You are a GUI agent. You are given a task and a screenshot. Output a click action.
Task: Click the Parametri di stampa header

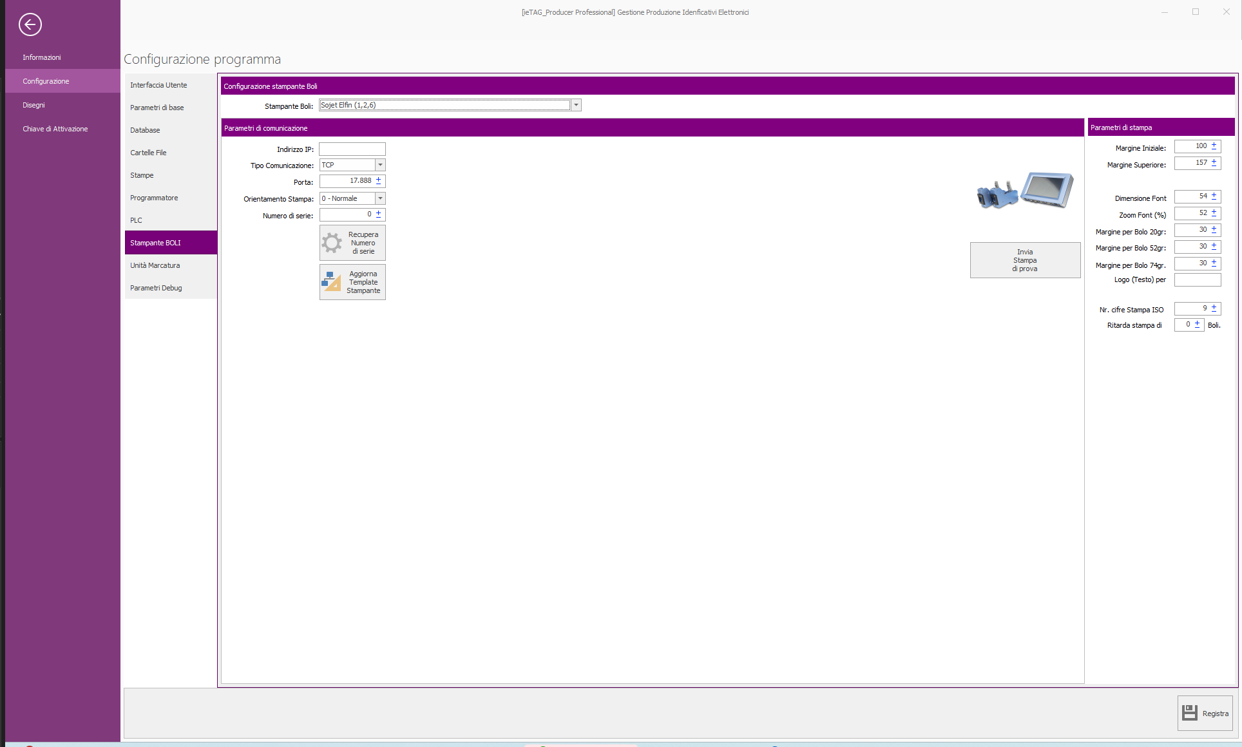(1161, 128)
